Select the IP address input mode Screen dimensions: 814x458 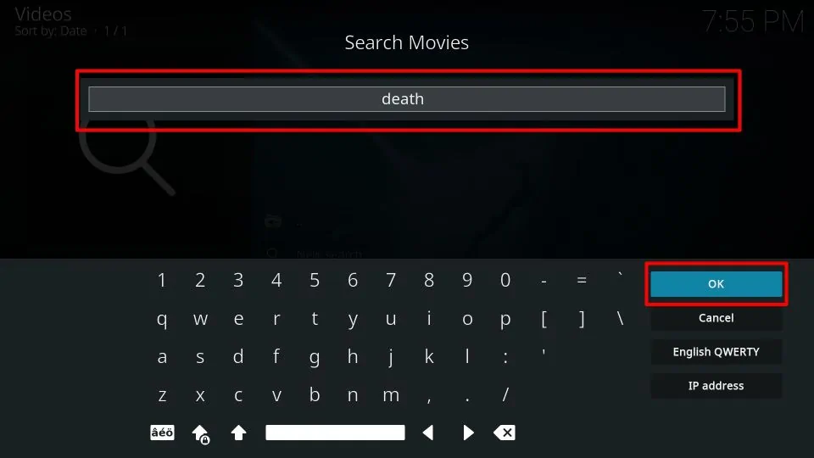(716, 385)
